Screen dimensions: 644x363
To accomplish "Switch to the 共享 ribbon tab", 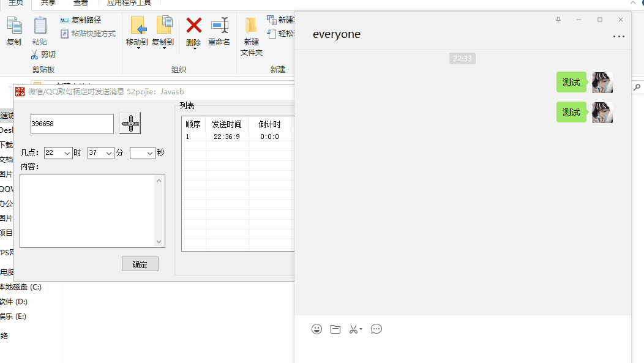I will point(48,3).
